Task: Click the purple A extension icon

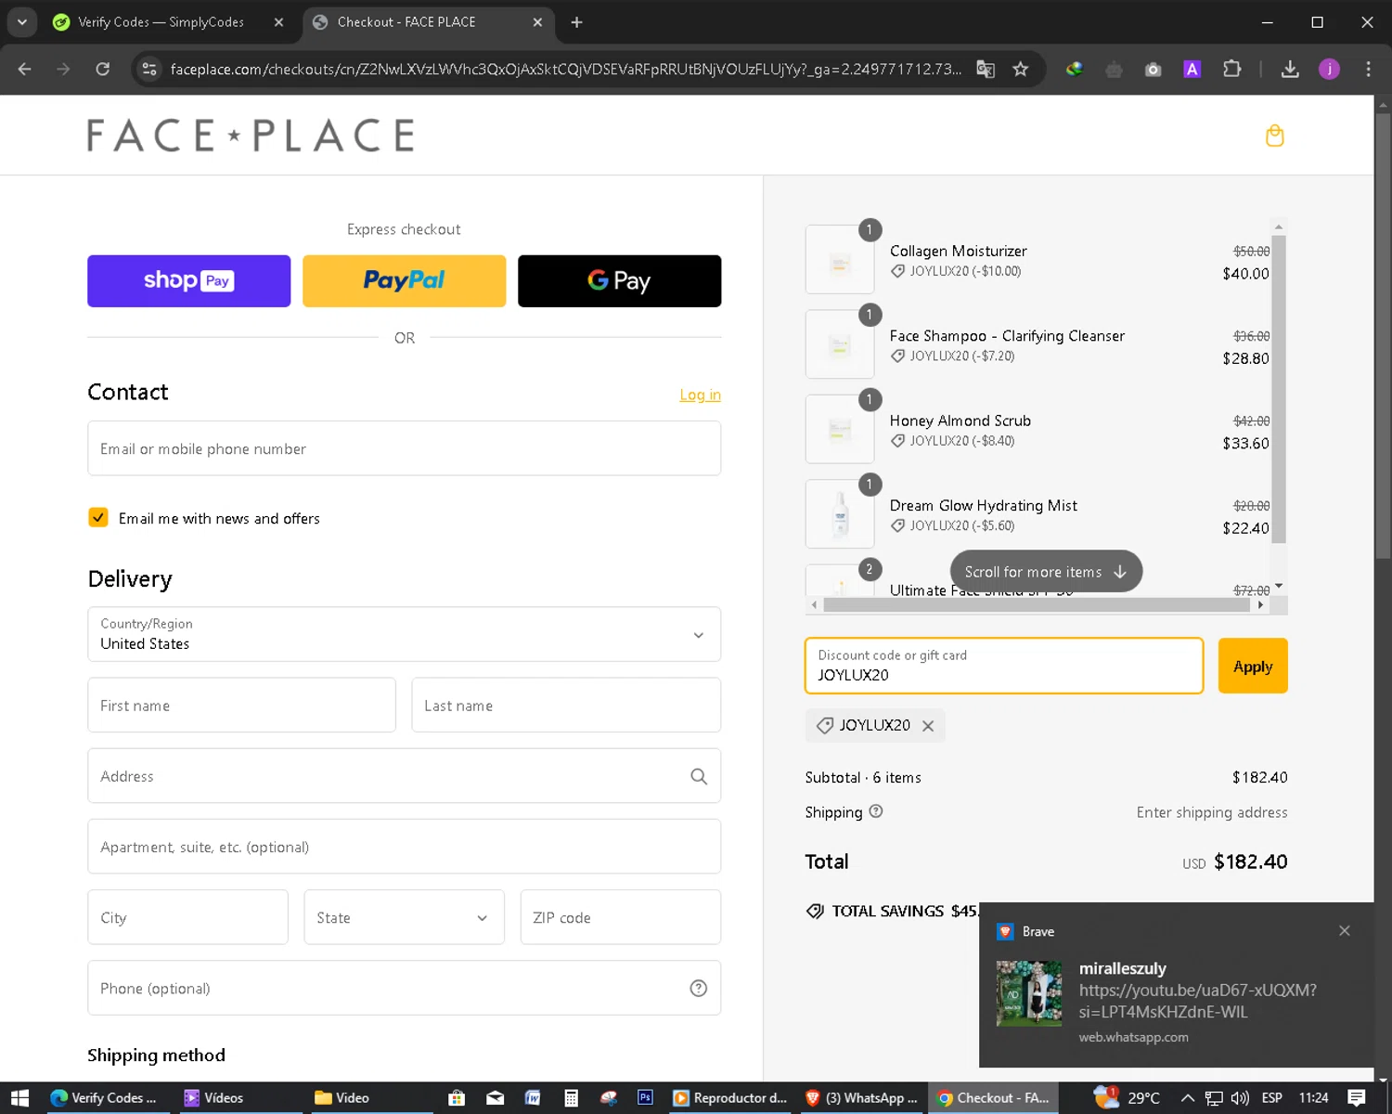Action: [1192, 69]
